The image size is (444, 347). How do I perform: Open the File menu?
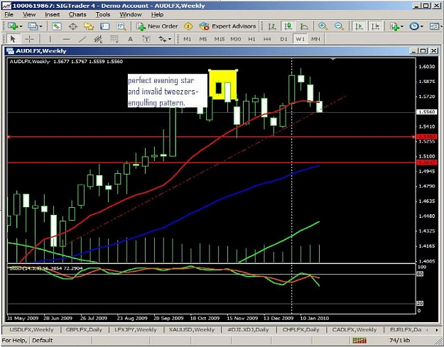pyautogui.click(x=9, y=14)
